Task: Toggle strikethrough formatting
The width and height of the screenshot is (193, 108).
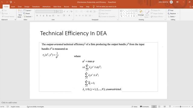Action: coord(50,16)
